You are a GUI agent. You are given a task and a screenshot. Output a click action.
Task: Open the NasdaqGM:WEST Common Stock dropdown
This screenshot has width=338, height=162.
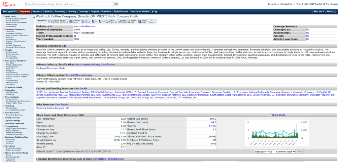(275, 151)
